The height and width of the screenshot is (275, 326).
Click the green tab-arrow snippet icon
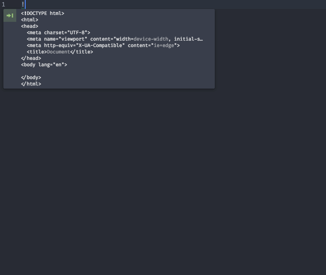(10, 15)
